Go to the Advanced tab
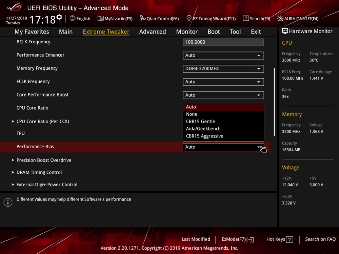Screen dimensions: 339x254 153,32
